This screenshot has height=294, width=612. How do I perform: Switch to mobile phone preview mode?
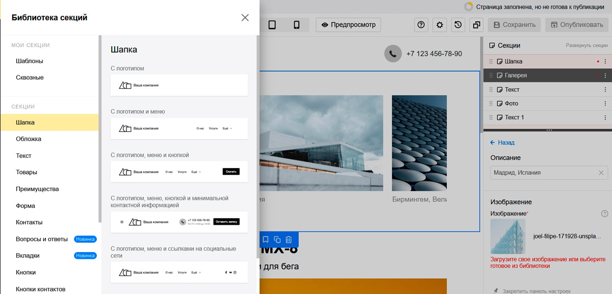[x=296, y=25]
